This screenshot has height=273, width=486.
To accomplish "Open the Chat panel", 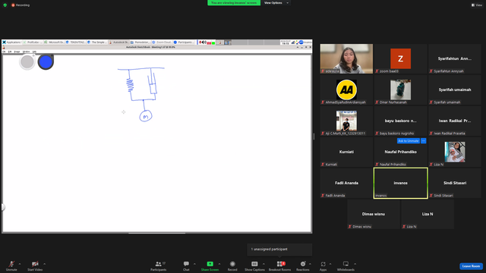I will pyautogui.click(x=186, y=265).
